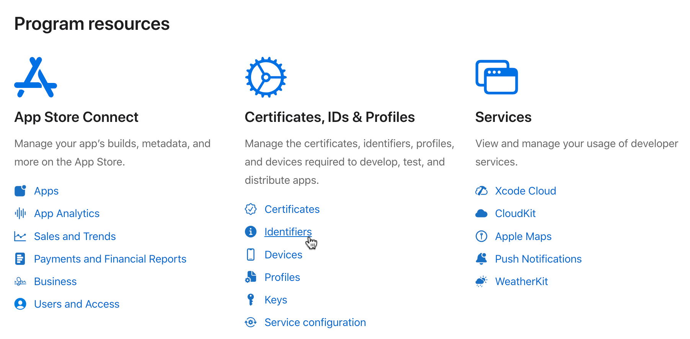Open the Push Notifications link
This screenshot has height=339, width=690.
point(538,259)
